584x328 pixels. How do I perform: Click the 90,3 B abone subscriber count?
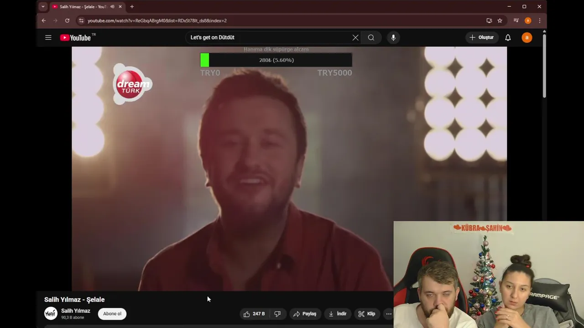(73, 318)
